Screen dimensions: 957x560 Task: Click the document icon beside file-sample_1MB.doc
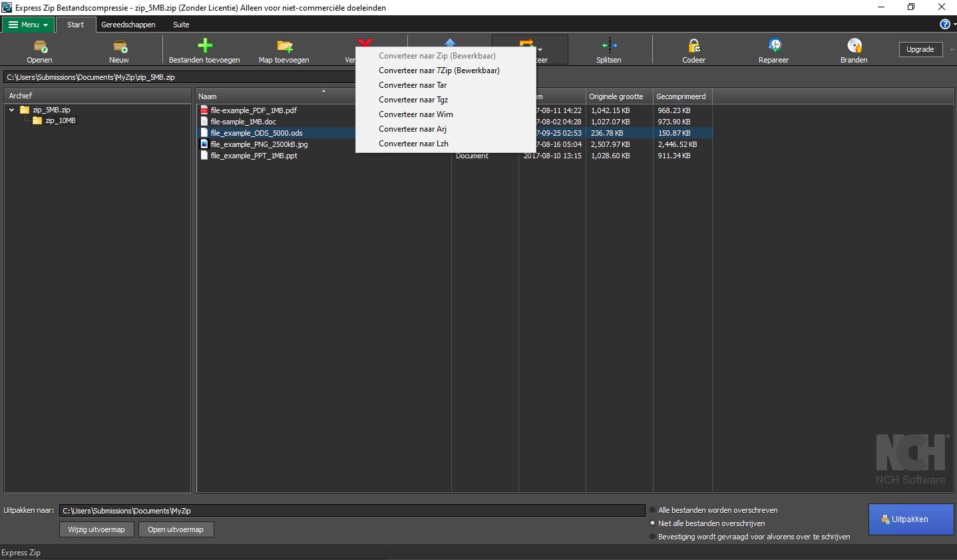[204, 122]
